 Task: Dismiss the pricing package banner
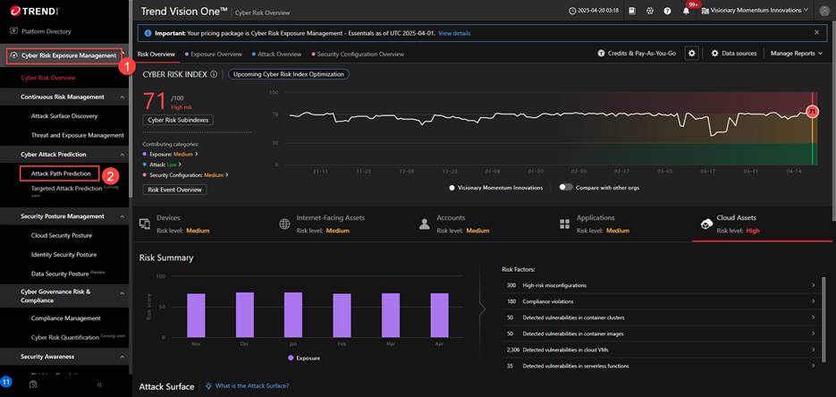point(816,32)
